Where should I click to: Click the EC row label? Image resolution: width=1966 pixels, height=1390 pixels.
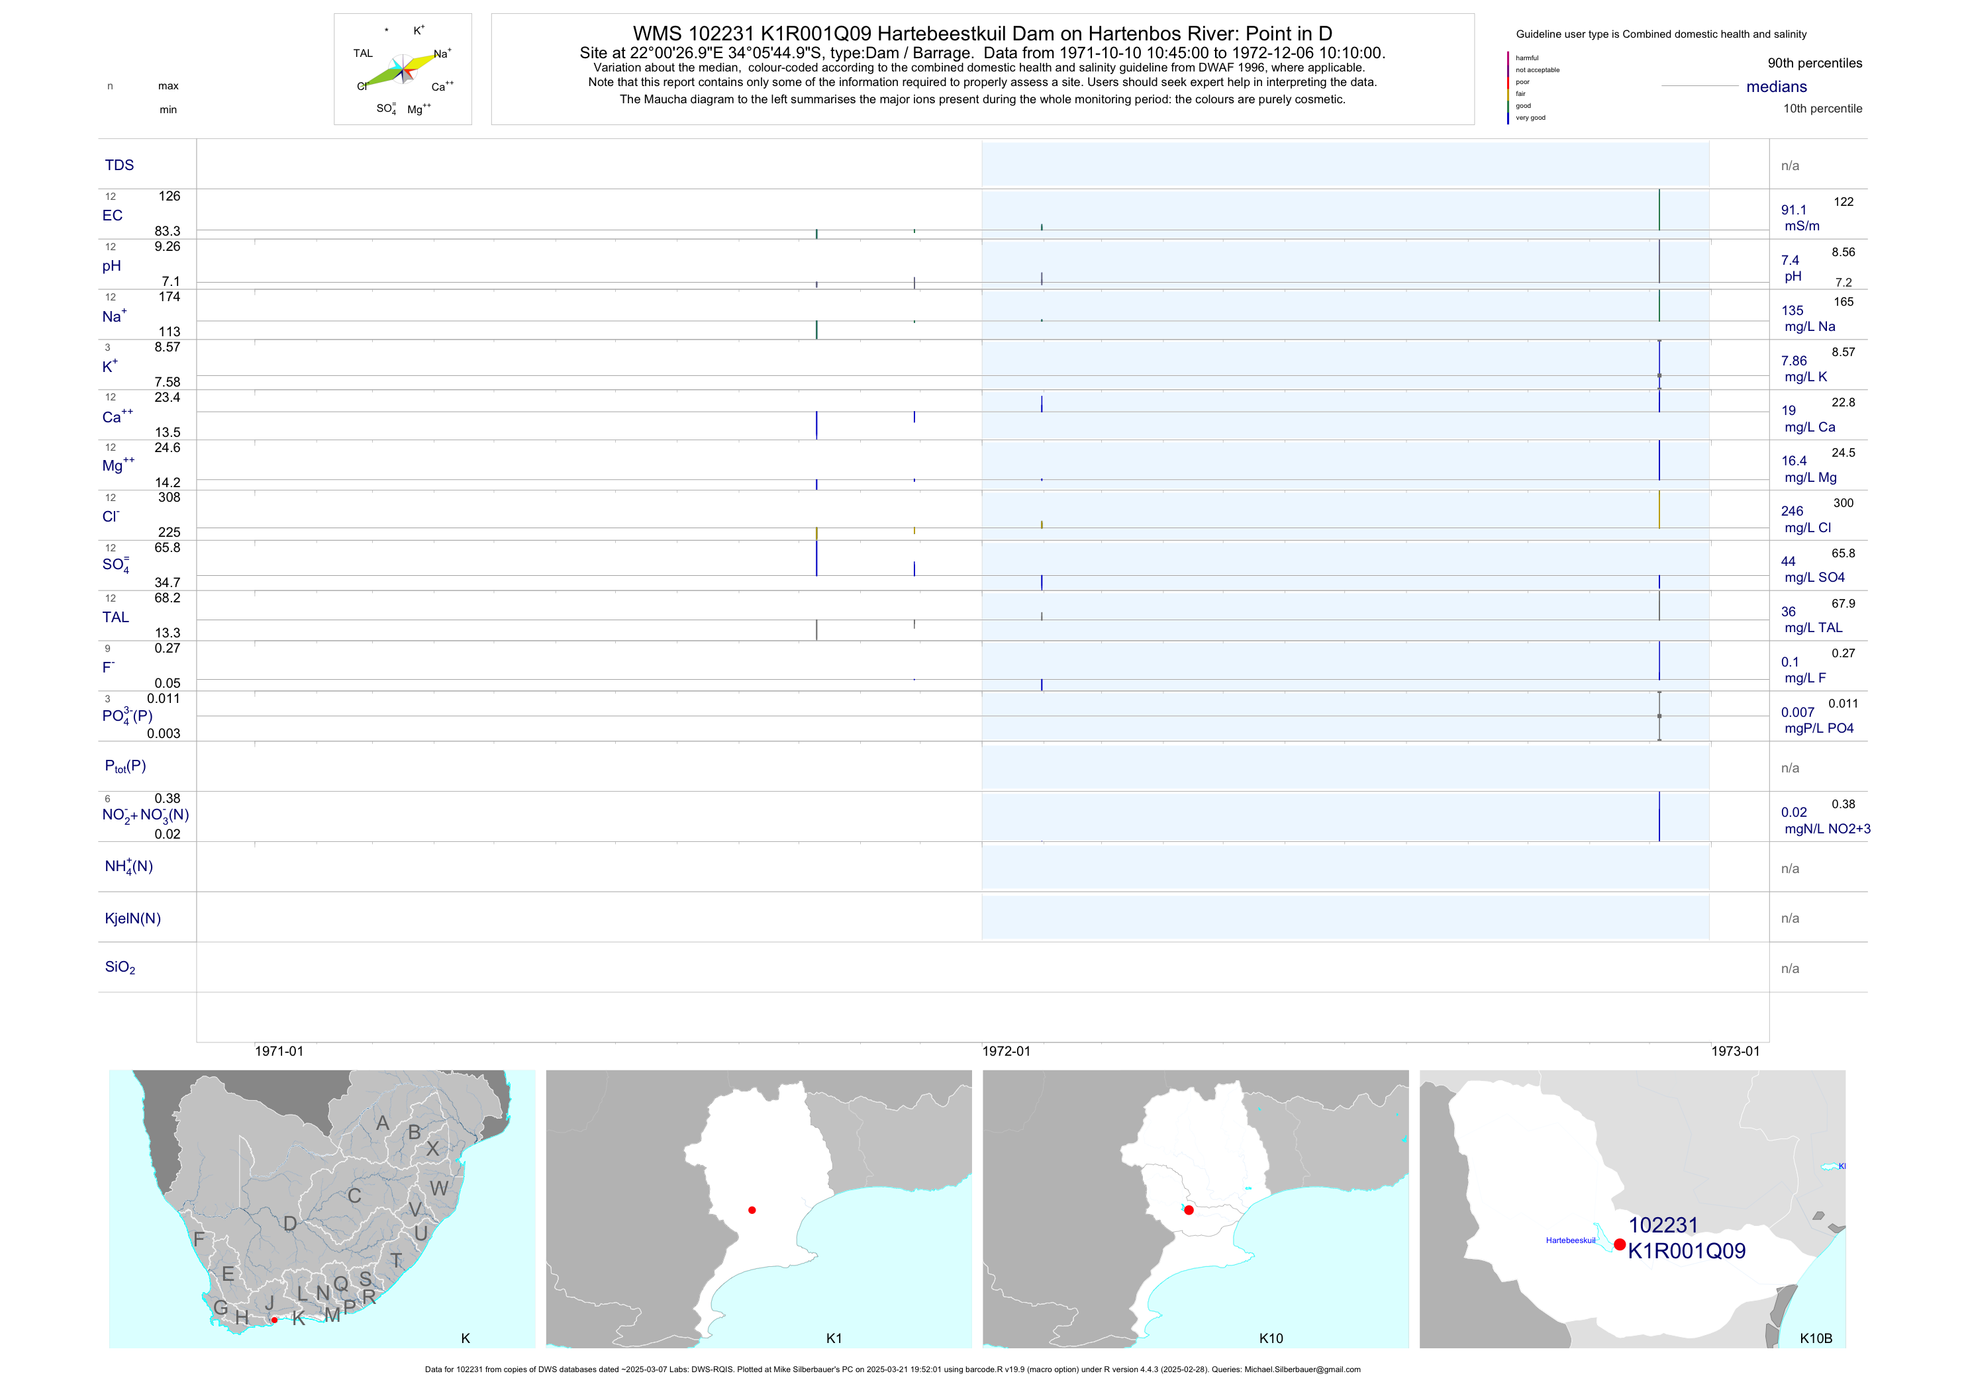coord(112,216)
